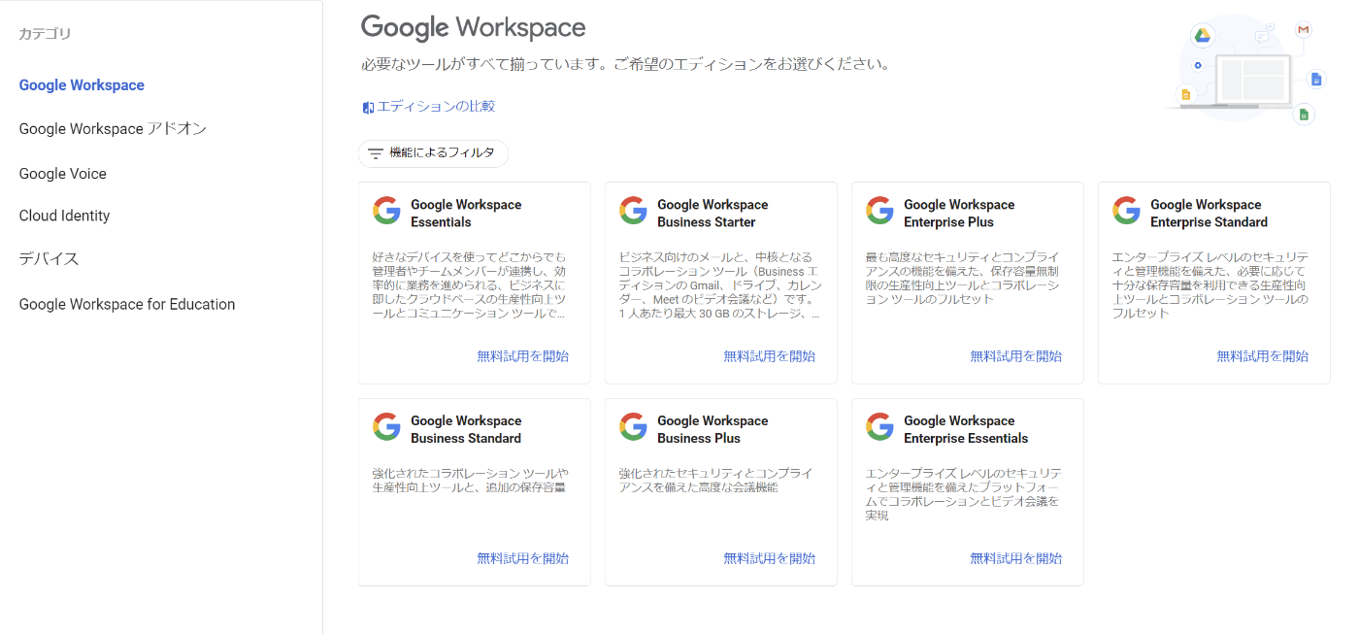This screenshot has height=634, width=1359.
Task: Click the Google Workspace Enterprise Plus title
Action: click(959, 214)
